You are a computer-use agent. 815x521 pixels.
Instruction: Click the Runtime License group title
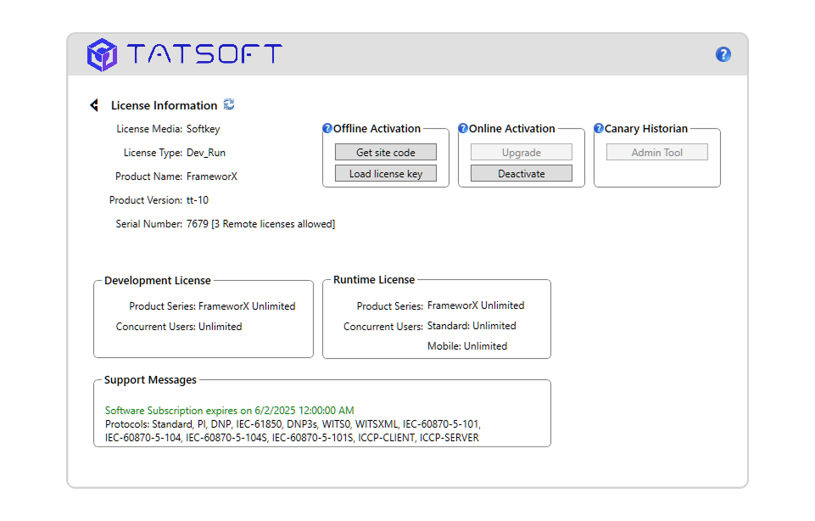pyautogui.click(x=374, y=280)
